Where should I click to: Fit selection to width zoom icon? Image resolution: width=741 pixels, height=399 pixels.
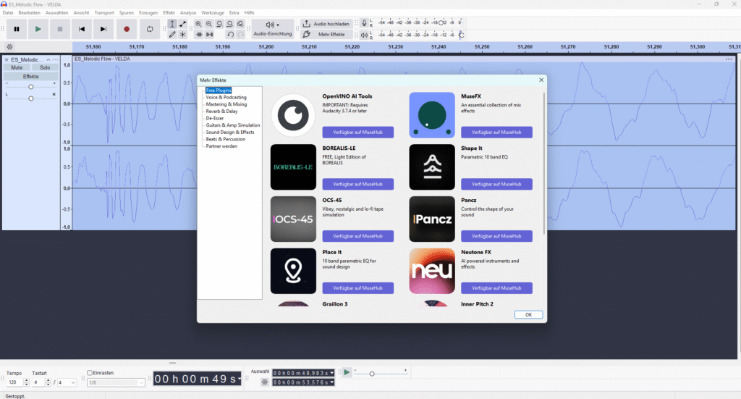pyautogui.click(x=219, y=24)
